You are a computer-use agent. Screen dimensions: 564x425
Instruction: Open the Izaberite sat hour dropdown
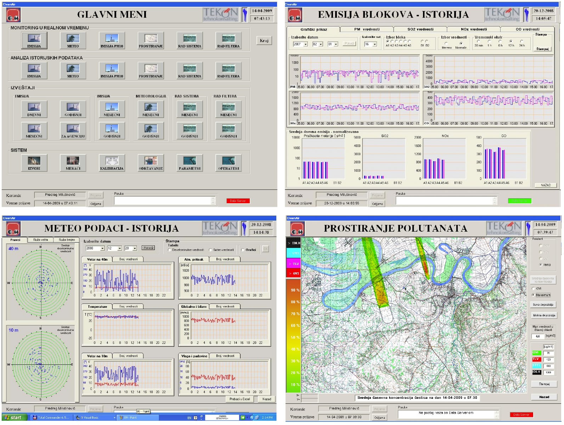[374, 44]
